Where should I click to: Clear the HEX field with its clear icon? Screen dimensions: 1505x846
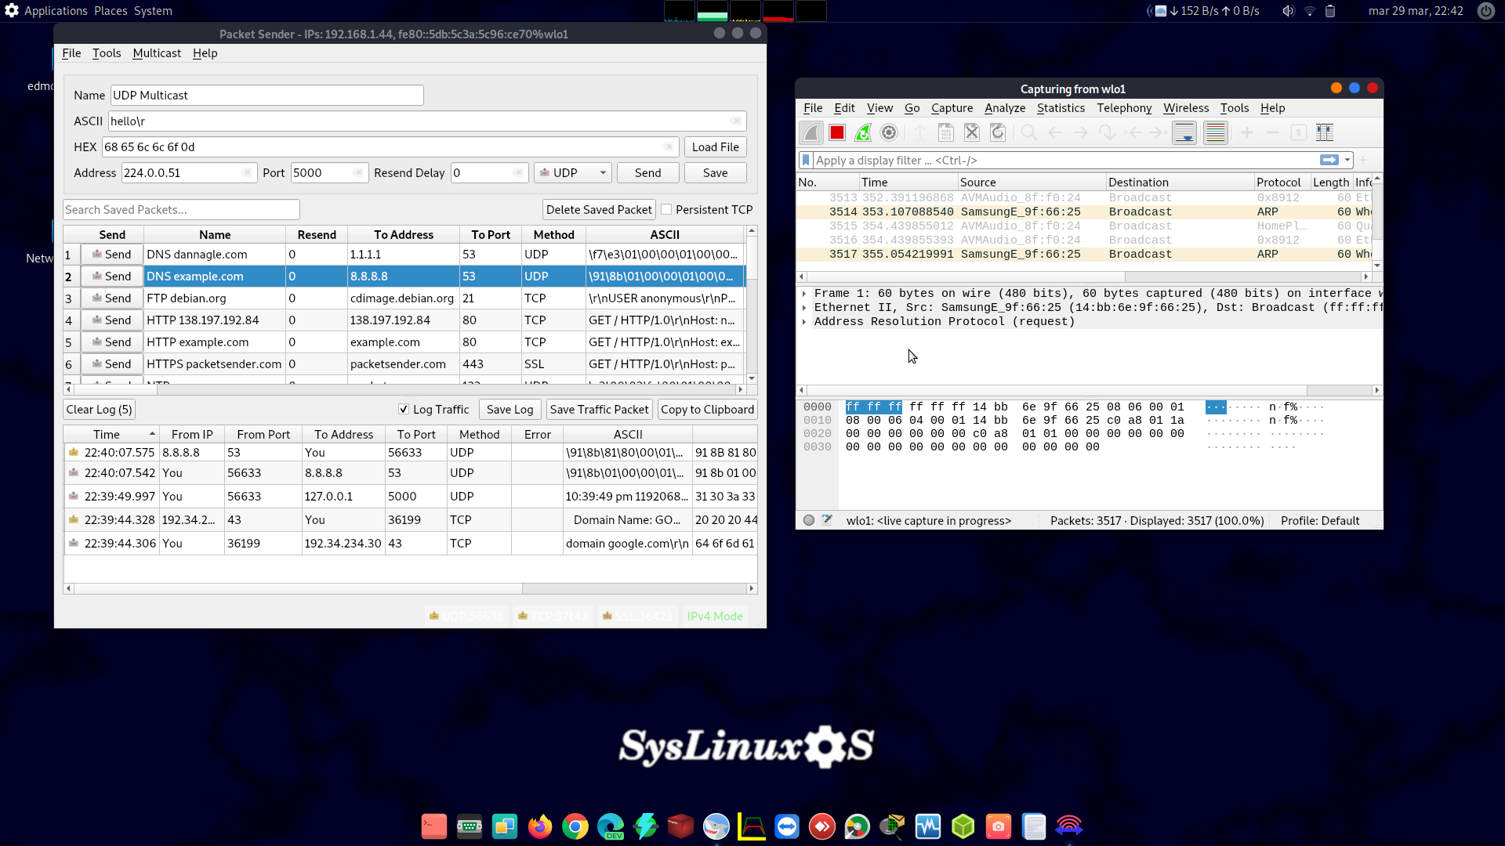pyautogui.click(x=669, y=147)
